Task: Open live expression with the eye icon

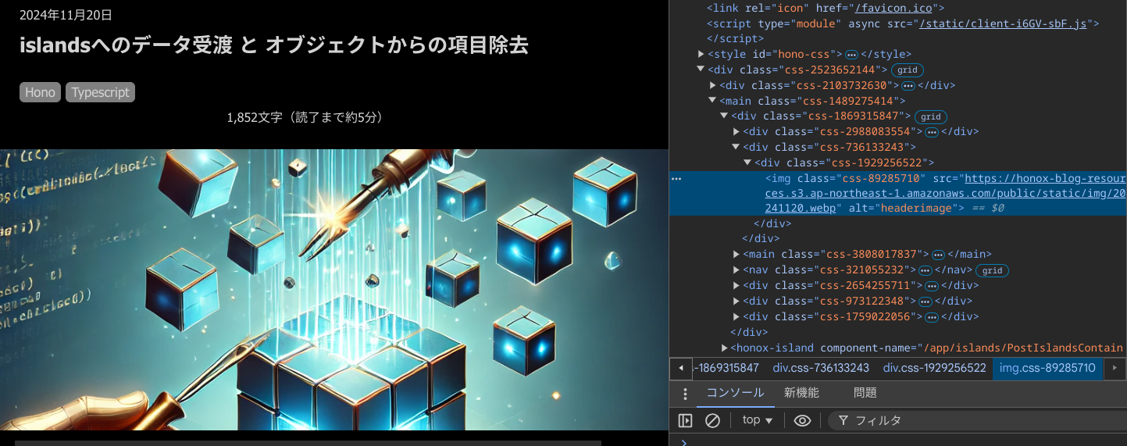Action: [802, 420]
